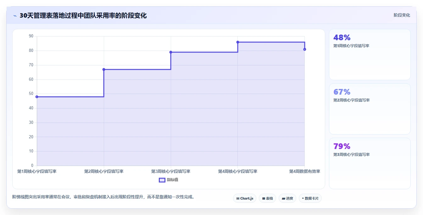Viewport: 423px width, 215px height.
Task: Click the y-axis label 90
Action: [31, 36]
